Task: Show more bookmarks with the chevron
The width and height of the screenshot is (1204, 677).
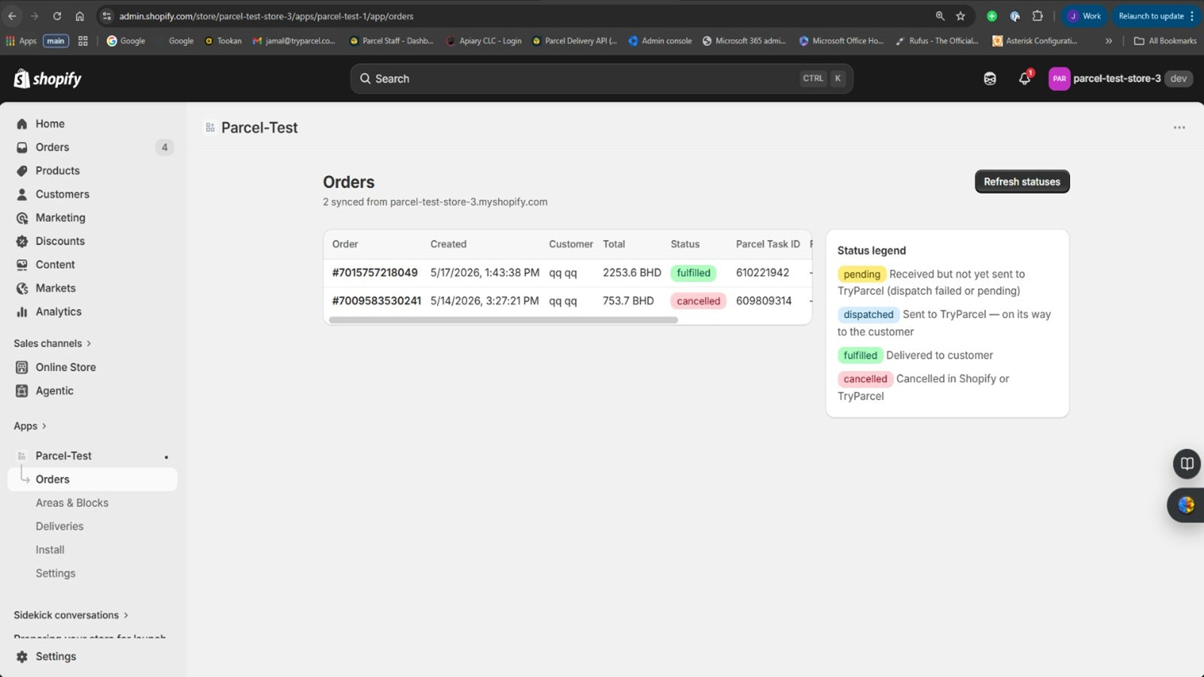Action: pyautogui.click(x=1108, y=41)
